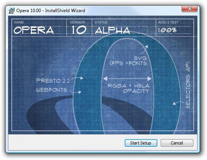Viewport: 207px width, 160px height.
Task: Click the 'OPERA' name text in the banner
Action: click(x=34, y=30)
